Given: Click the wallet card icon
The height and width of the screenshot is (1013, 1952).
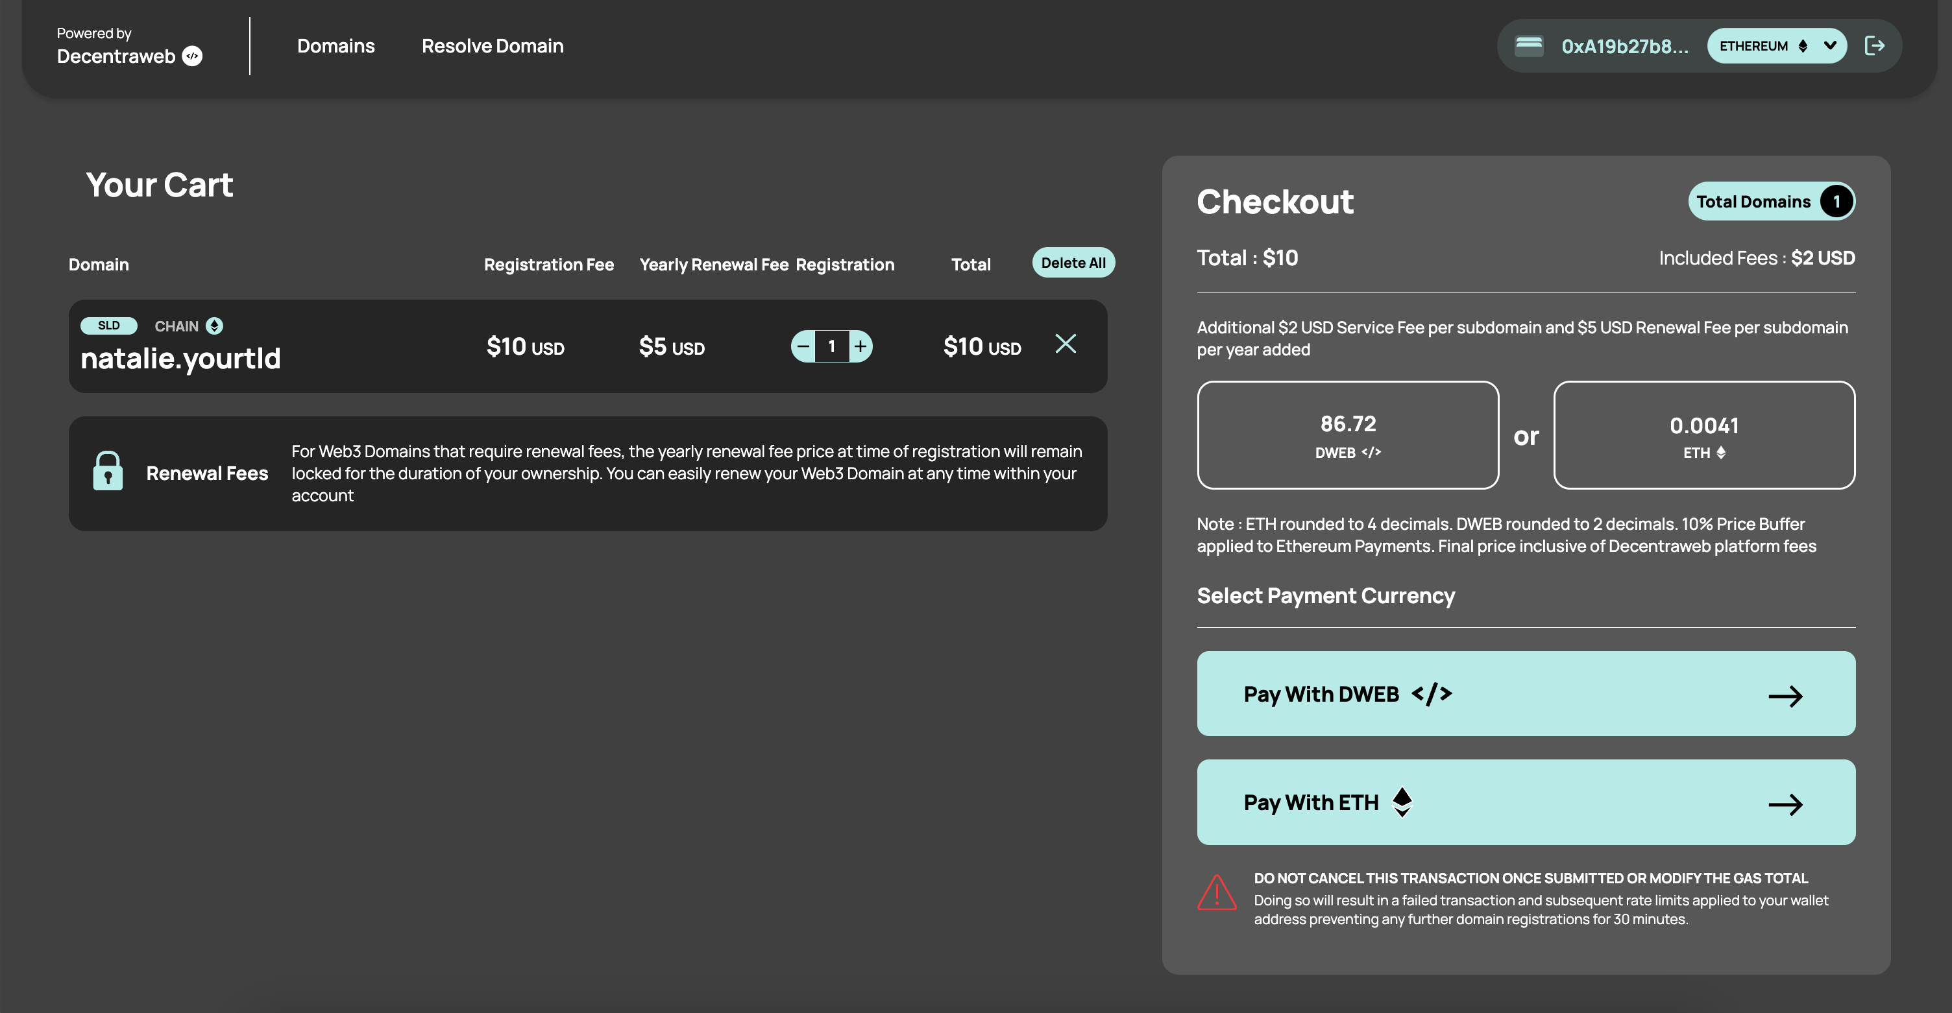Looking at the screenshot, I should pos(1528,46).
